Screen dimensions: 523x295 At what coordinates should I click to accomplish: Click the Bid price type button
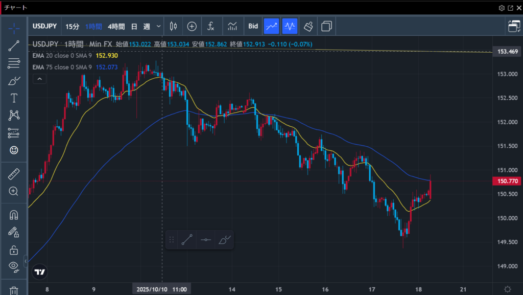click(253, 26)
